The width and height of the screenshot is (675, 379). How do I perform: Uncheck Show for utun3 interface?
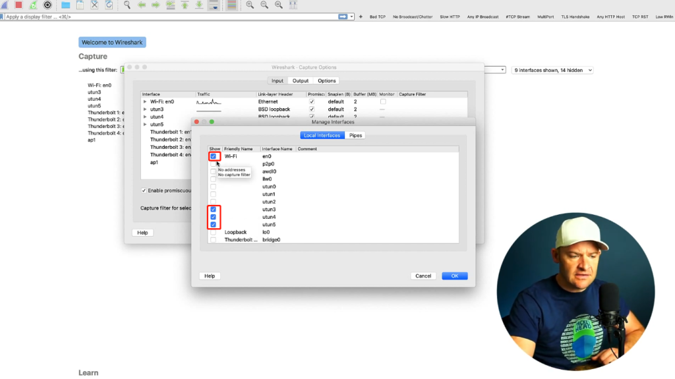pos(213,210)
